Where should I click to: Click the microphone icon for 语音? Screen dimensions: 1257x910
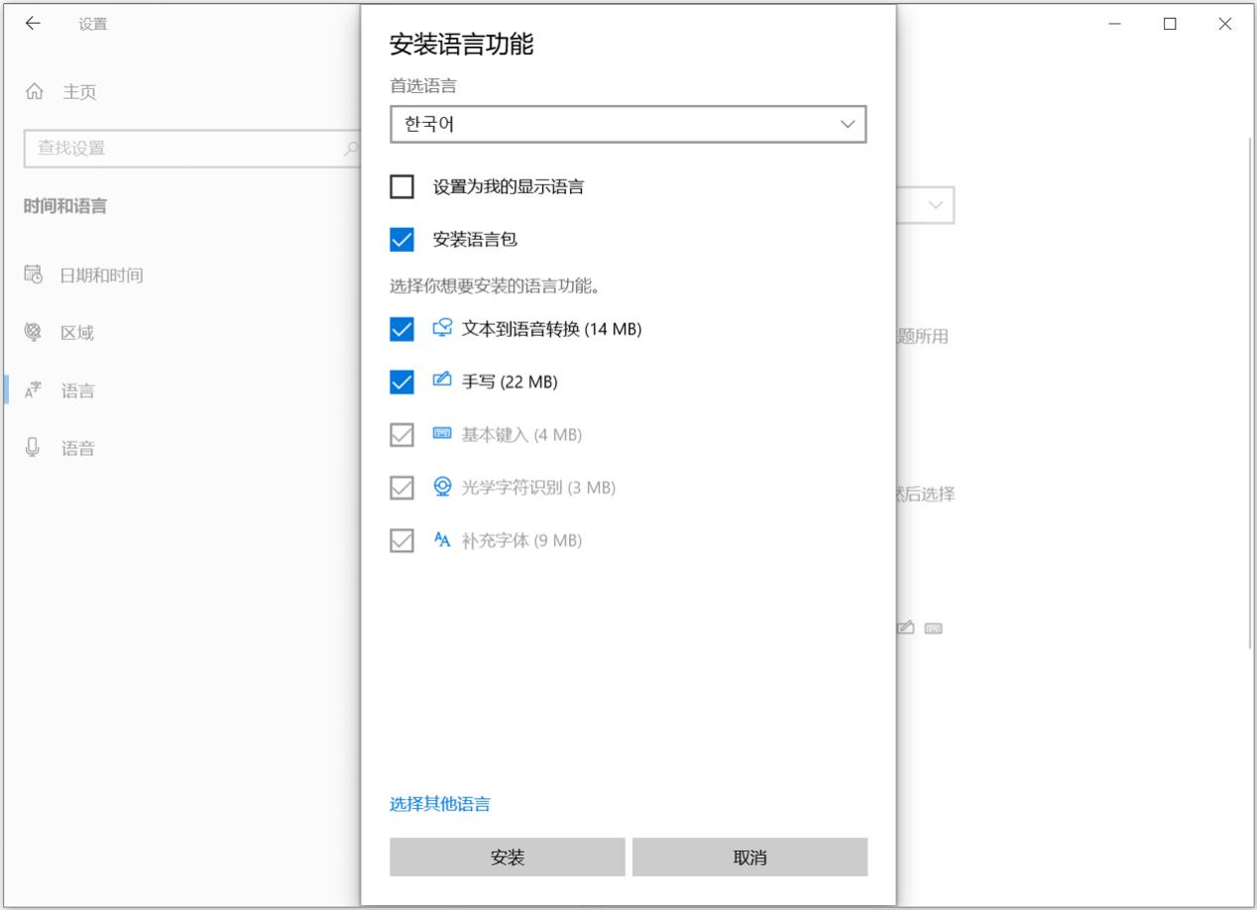(x=33, y=448)
